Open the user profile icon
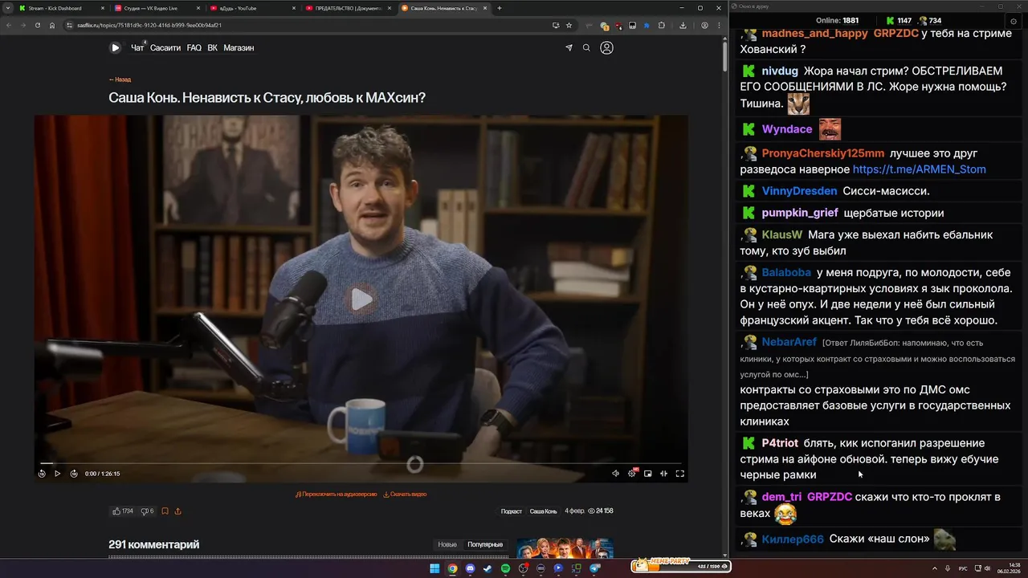Screen dimensions: 1028x578 606,48
